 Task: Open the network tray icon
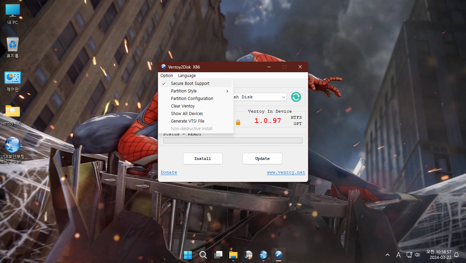409,255
